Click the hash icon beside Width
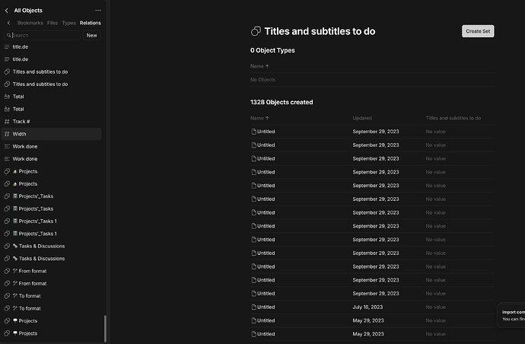 point(7,134)
